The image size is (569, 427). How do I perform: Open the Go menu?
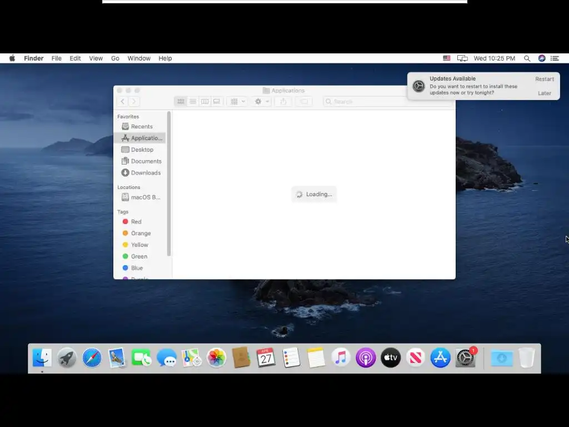click(x=115, y=58)
